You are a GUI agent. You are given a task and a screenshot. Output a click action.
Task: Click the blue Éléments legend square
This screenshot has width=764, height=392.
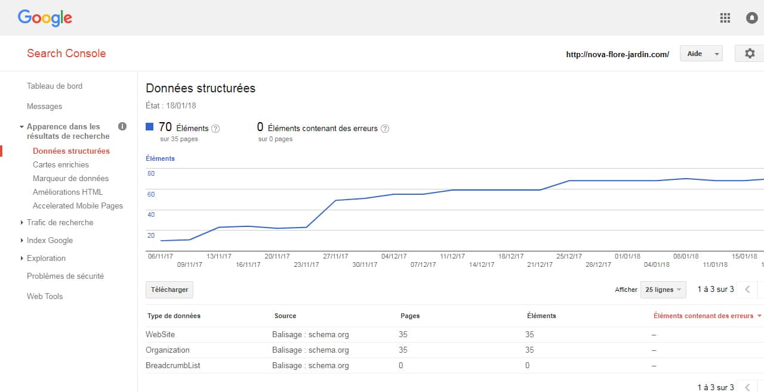click(150, 127)
